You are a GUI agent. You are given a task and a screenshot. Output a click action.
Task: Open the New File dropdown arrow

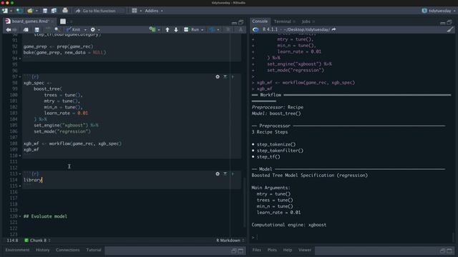pos(11,11)
